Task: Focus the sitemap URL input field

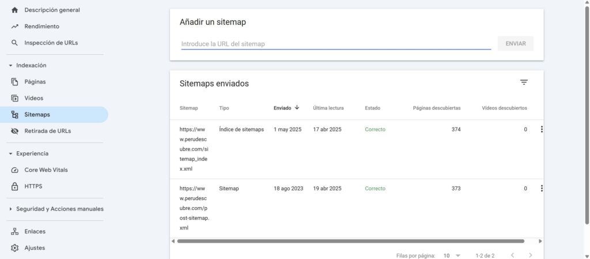Action: tap(336, 44)
